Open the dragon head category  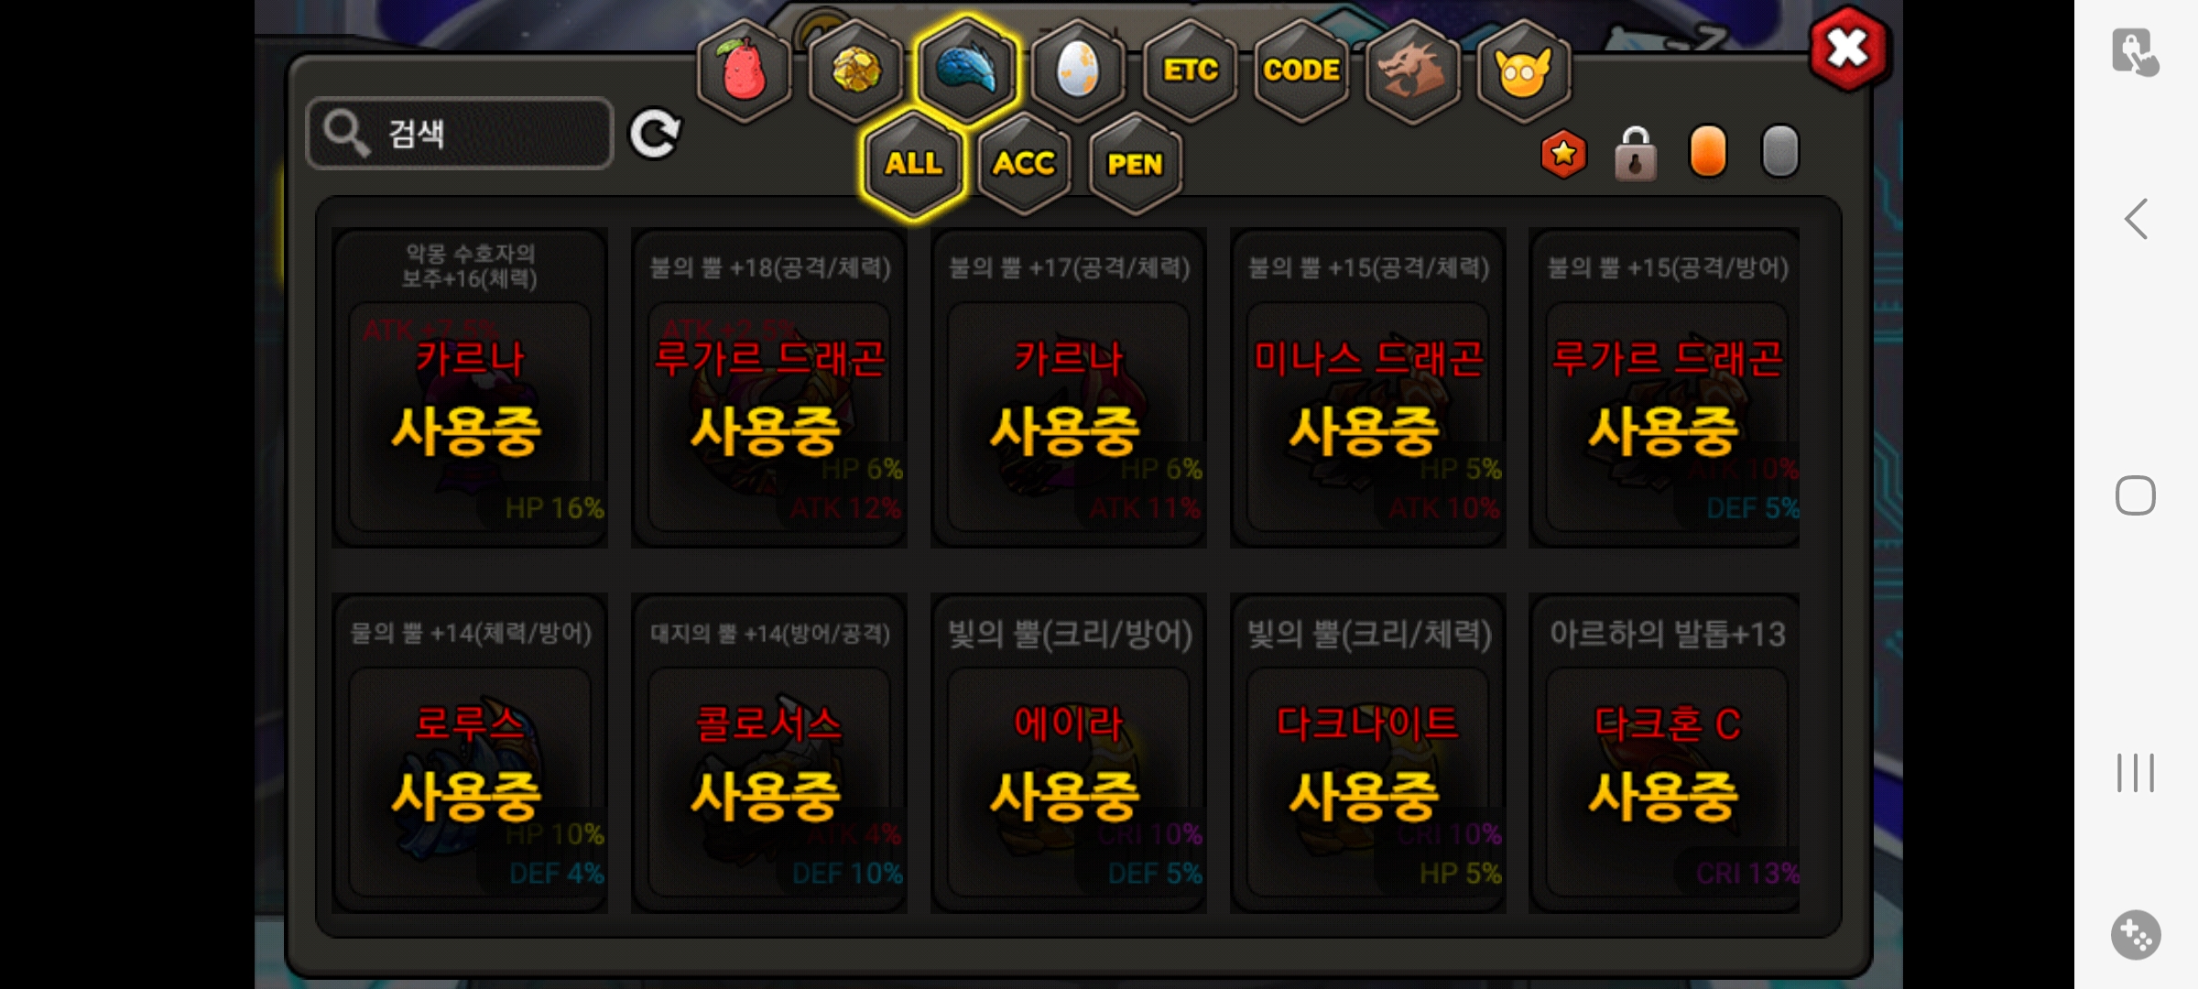tap(1412, 70)
